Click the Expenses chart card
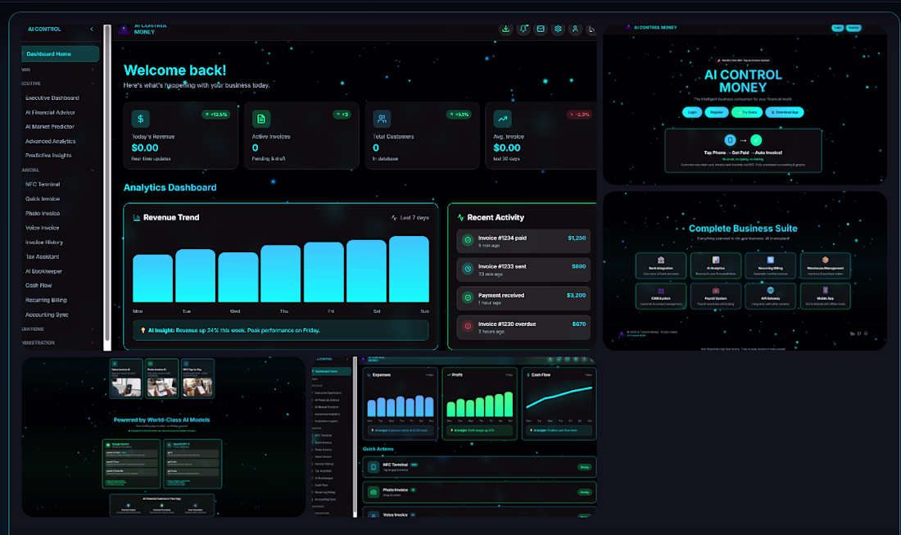This screenshot has height=535, width=901. [x=401, y=404]
